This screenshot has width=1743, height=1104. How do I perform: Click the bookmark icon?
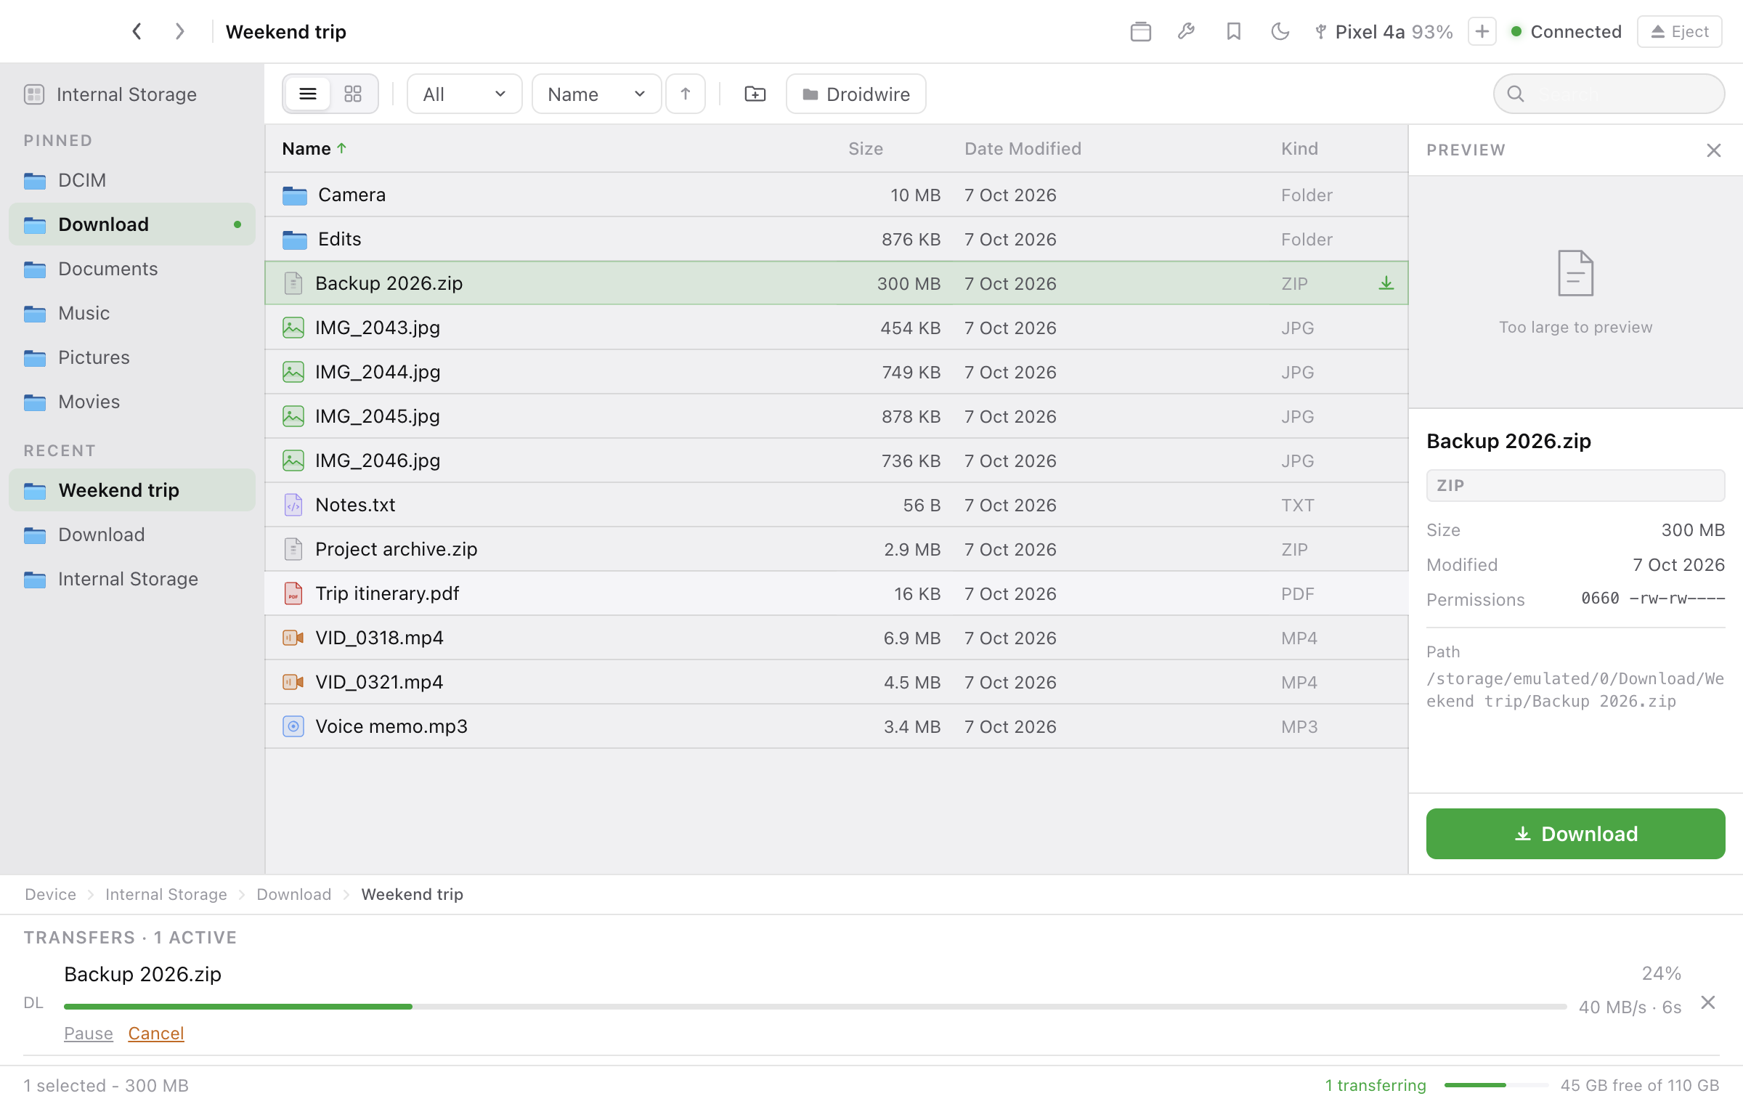click(1233, 31)
